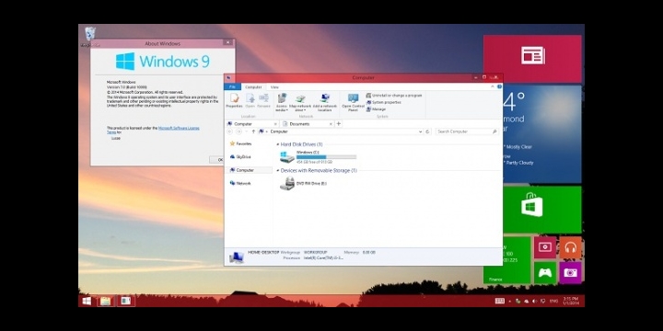Select Network in the navigation pane

240,183
